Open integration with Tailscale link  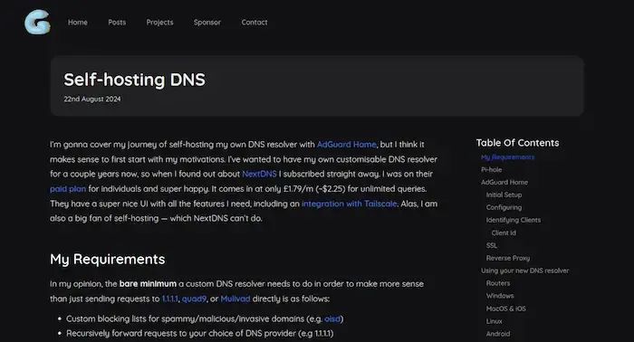(x=350, y=204)
